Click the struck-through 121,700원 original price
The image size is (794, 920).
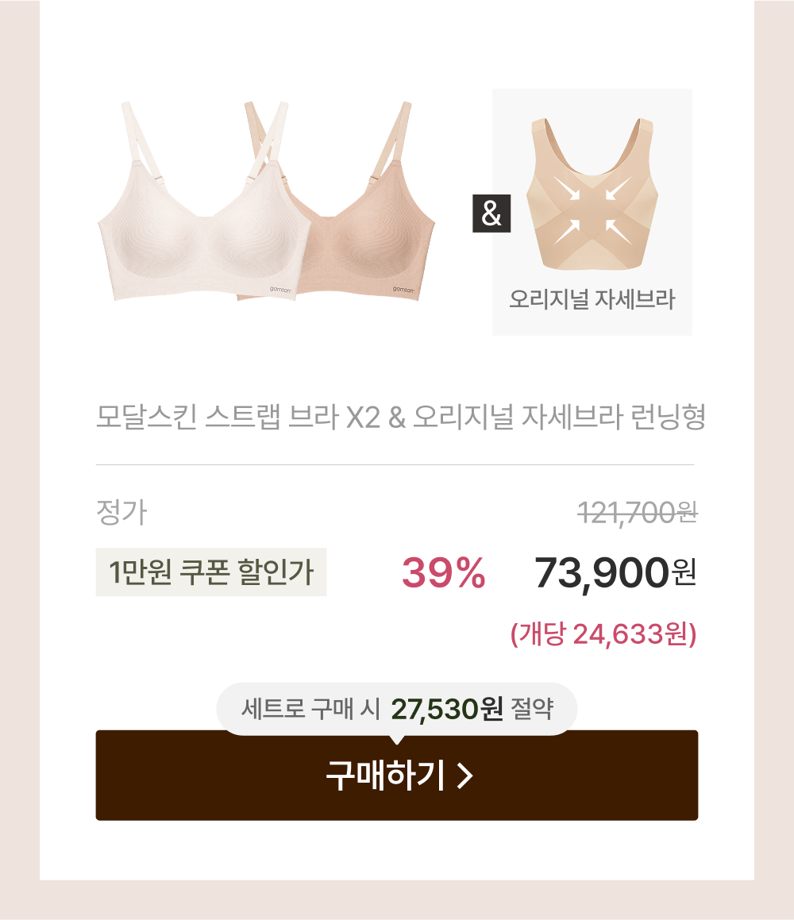click(x=638, y=513)
